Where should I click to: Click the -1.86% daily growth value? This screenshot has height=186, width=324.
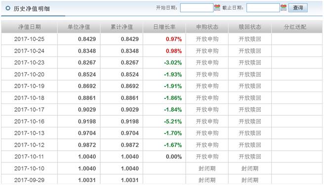click(x=173, y=98)
